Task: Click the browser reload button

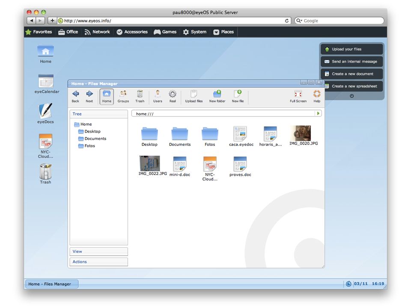Action: pos(286,21)
